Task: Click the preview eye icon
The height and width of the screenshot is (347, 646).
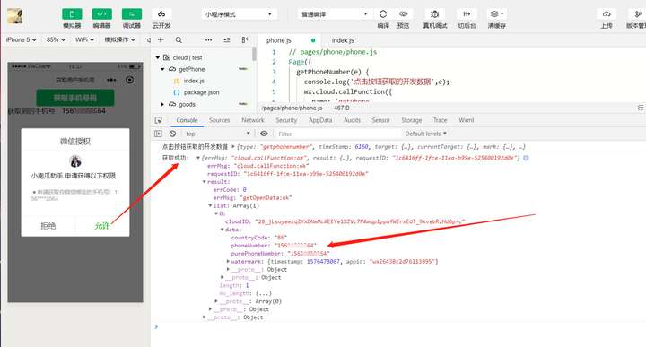Action: tap(403, 14)
